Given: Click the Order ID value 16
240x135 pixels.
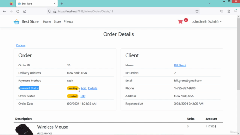Looking at the screenshot, I should 69,65.
